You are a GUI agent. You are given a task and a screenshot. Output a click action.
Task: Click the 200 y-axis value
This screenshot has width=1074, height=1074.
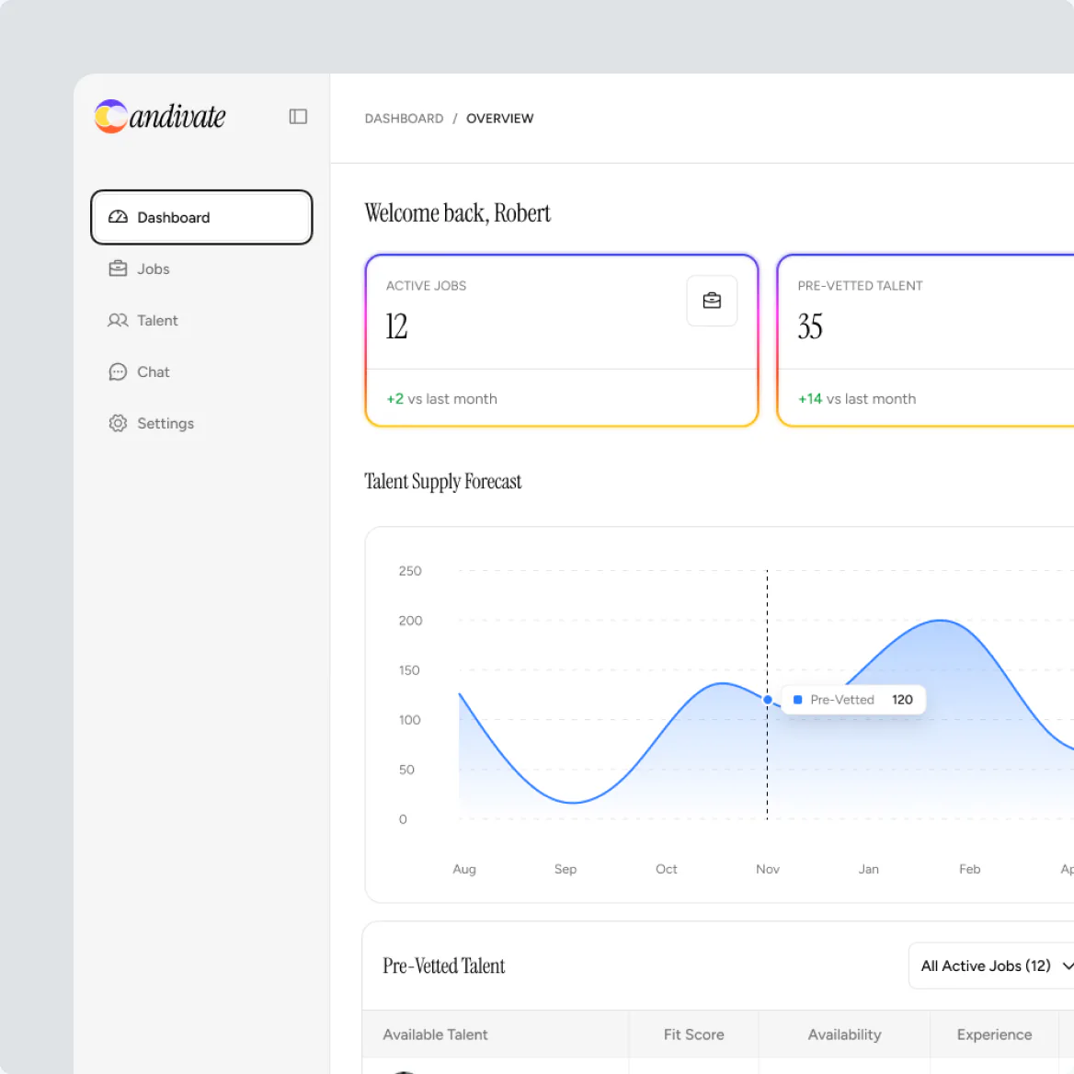coord(410,621)
